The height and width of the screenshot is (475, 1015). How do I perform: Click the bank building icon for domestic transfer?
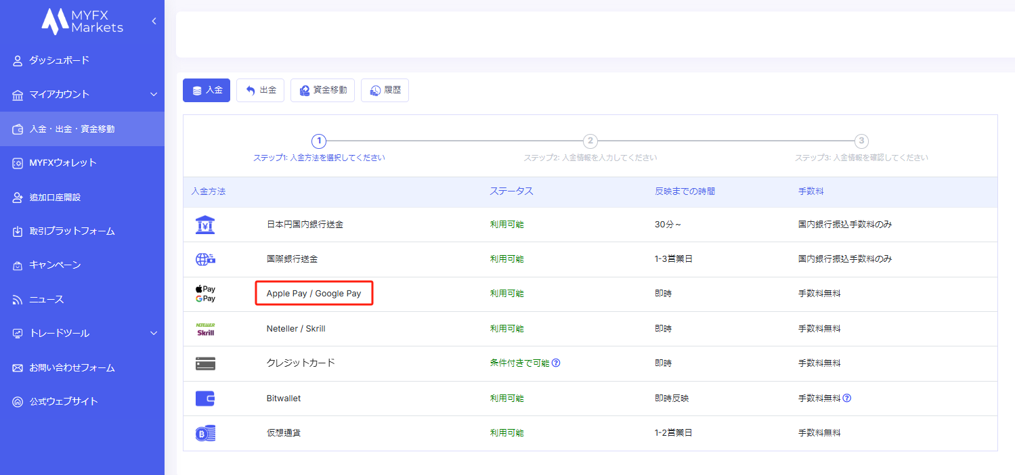point(205,225)
